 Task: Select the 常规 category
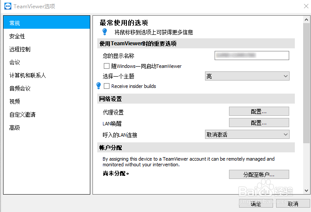pos(47,23)
